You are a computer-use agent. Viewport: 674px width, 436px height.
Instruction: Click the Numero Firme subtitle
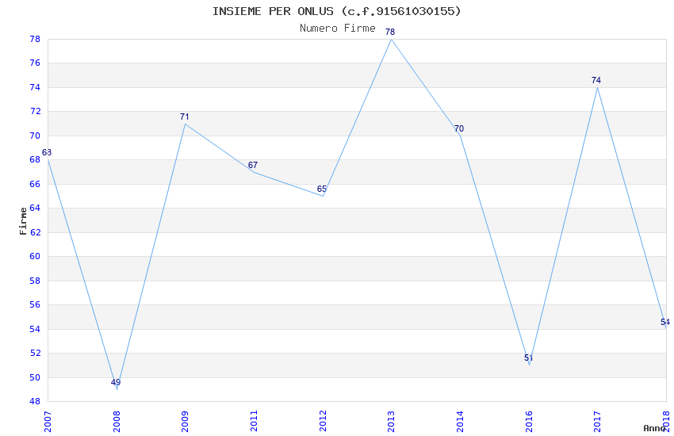(338, 29)
